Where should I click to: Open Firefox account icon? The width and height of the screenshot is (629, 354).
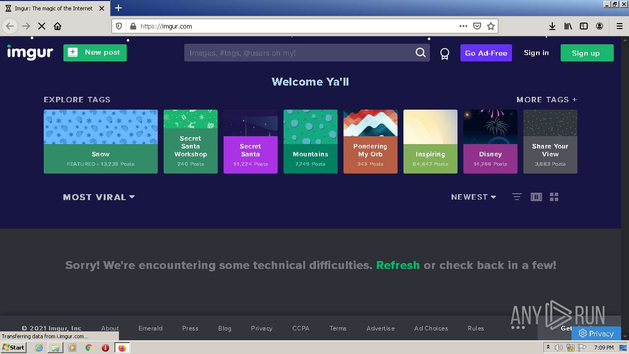click(x=600, y=26)
